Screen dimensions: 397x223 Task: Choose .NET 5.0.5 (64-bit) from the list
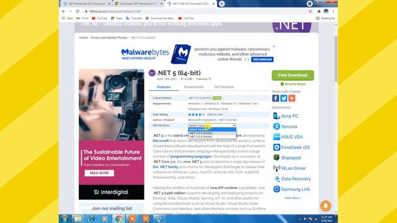[x=212, y=133]
